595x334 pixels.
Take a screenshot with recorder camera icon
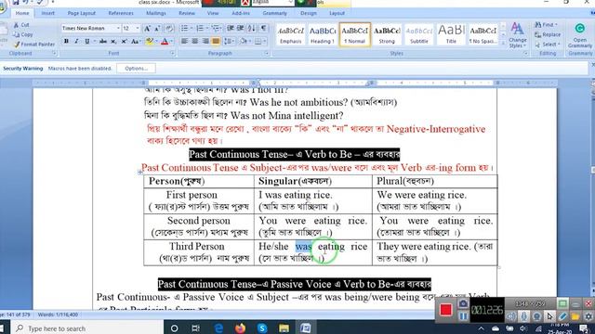click(x=463, y=303)
